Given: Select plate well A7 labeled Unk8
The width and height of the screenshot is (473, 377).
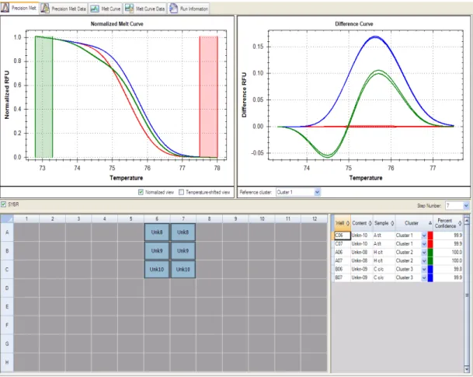Looking at the screenshot, I should [x=183, y=232].
